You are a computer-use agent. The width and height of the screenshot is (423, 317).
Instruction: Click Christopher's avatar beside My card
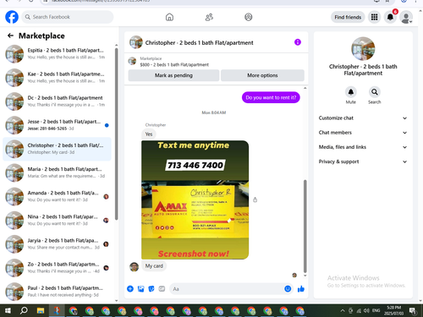pos(134,266)
